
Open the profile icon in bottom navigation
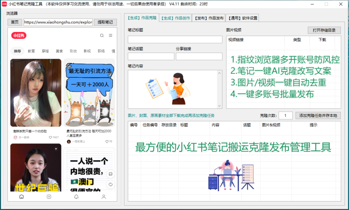click(x=104, y=196)
